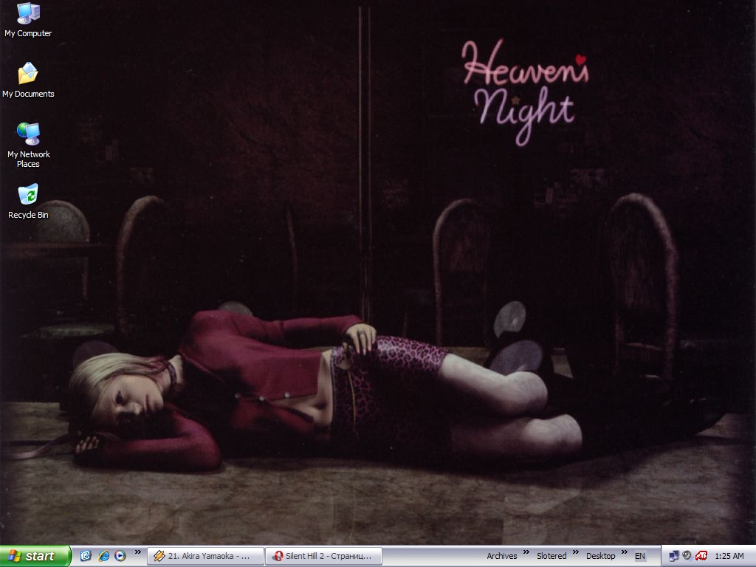Open the My Computer desktop icon
Viewport: 756px width, 567px height.
(28, 20)
